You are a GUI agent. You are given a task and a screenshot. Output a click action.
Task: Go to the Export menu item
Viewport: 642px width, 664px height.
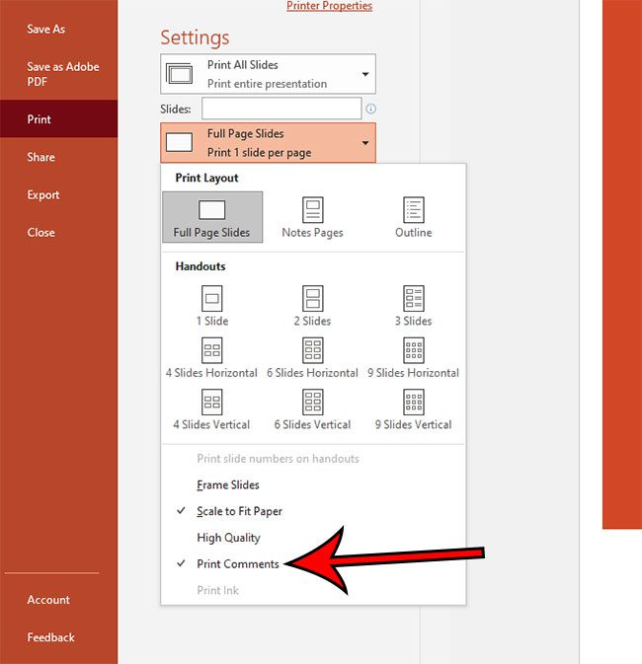(x=43, y=195)
